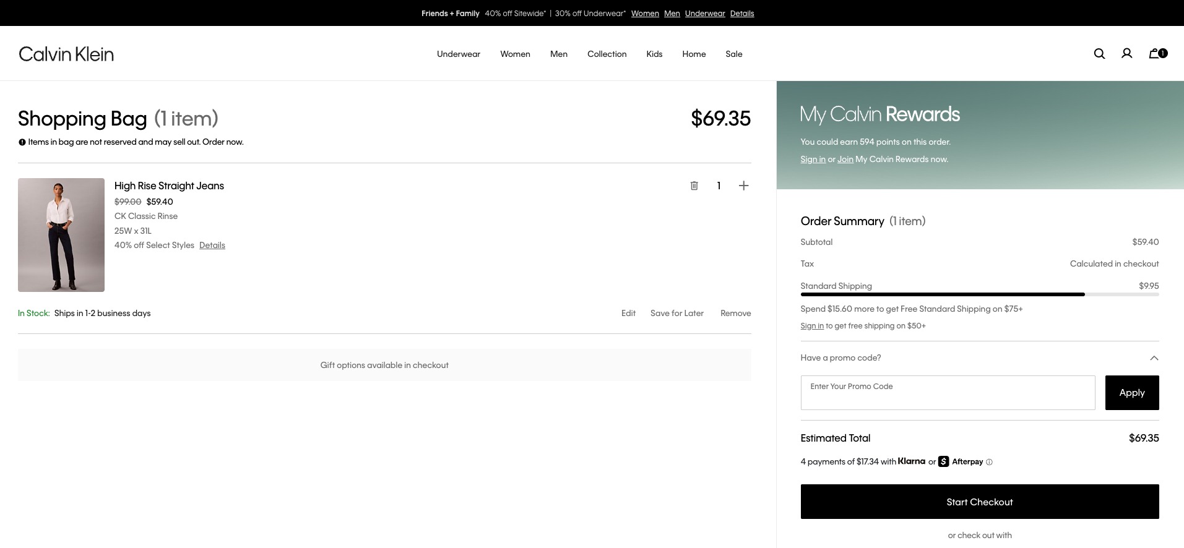Apply the promo code
Screen dimensions: 1184x548
pos(1132,393)
